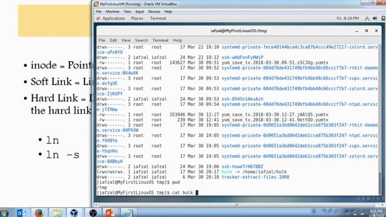Click 'tracker-extract-files.1000' directory name
The height and width of the screenshot is (217, 386).
[x=255, y=177]
